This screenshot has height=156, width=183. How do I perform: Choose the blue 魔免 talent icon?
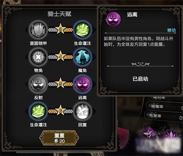[82, 57]
